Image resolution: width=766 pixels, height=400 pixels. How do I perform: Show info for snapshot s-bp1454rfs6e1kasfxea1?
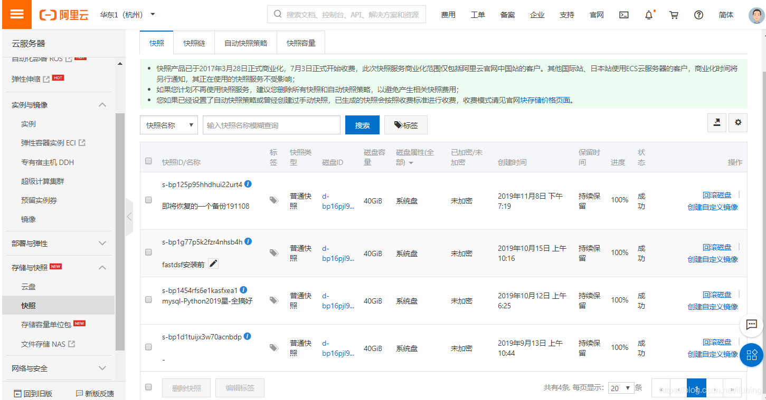tap(243, 290)
